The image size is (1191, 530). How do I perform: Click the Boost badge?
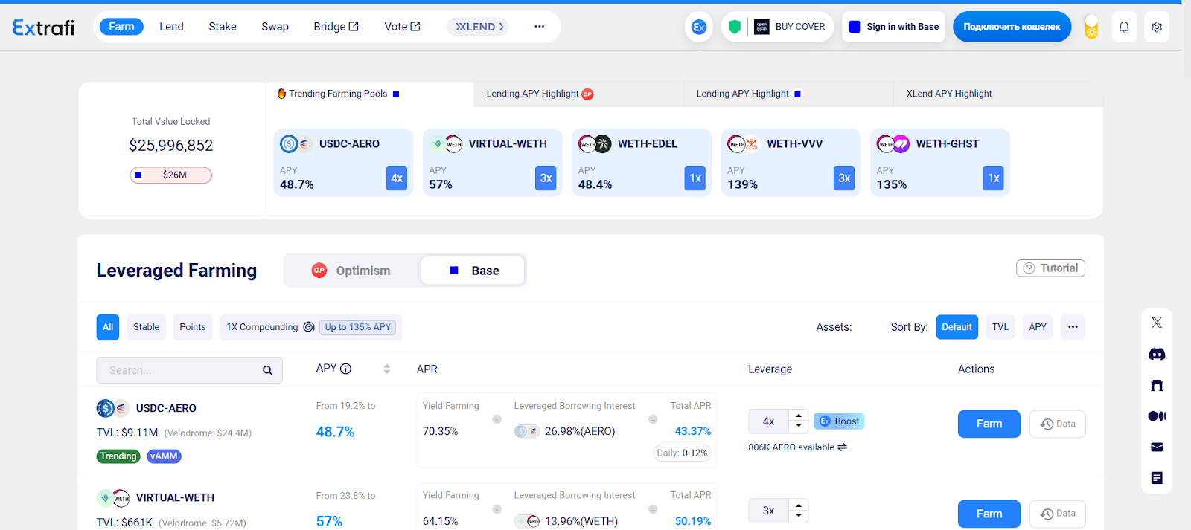coord(839,421)
